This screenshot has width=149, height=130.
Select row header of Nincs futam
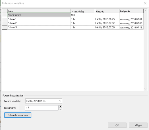tap(5, 15)
